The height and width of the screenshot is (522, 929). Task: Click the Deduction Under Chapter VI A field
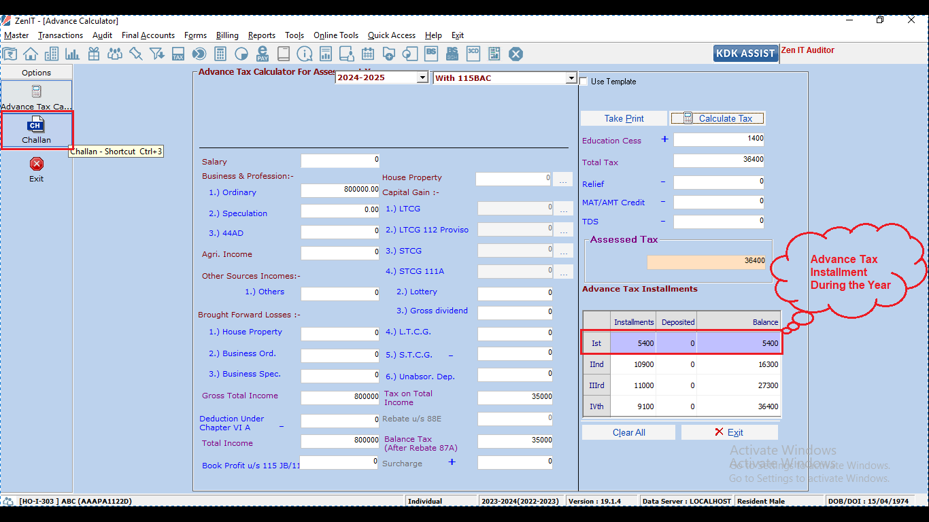(340, 421)
